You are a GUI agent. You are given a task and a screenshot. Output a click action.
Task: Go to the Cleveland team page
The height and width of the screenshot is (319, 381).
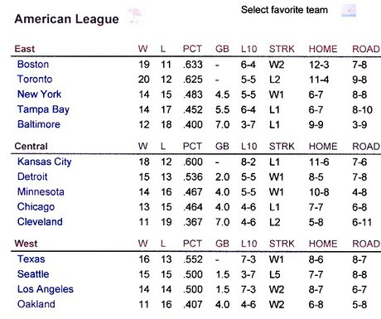(x=40, y=222)
